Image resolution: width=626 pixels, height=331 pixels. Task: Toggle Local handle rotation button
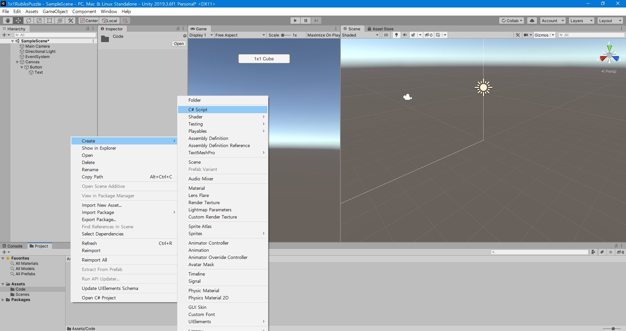point(110,21)
